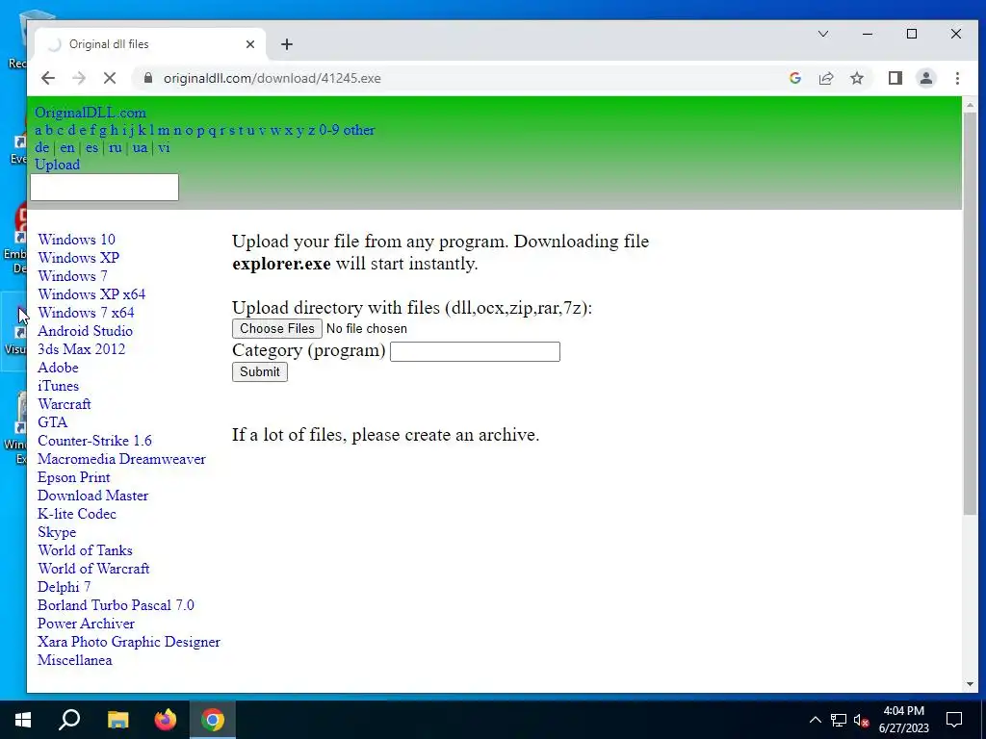Open the Chrome three-dot menu

[x=957, y=78]
